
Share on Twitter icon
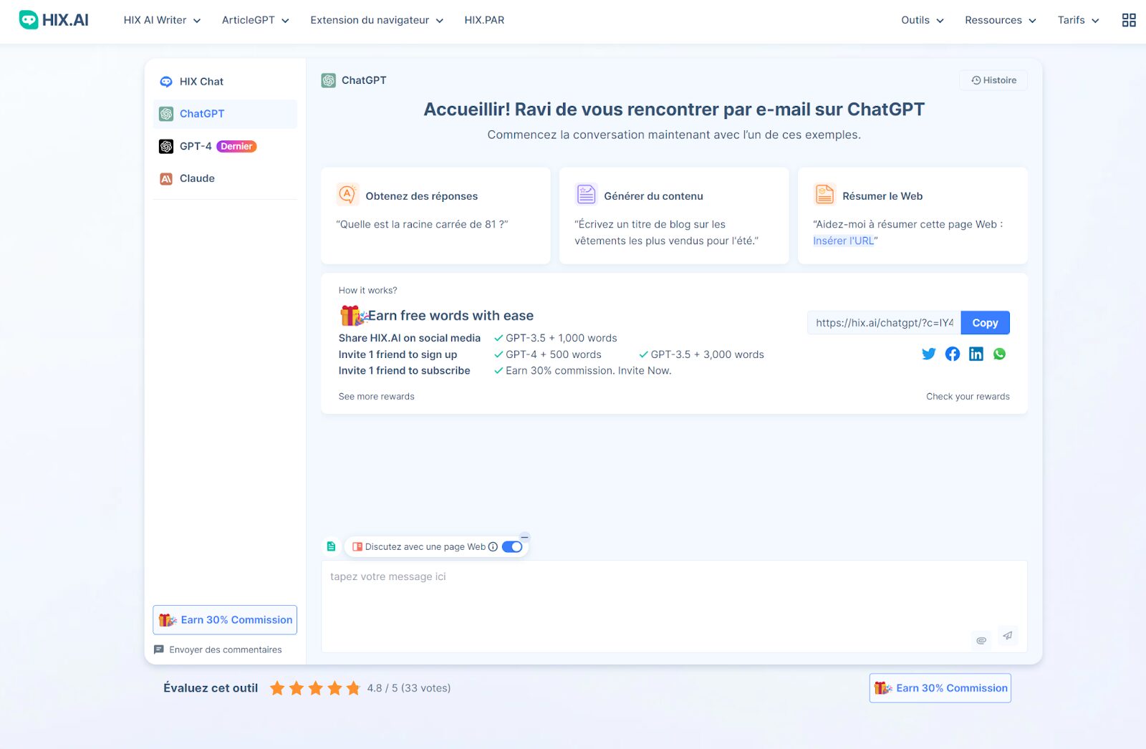click(928, 354)
